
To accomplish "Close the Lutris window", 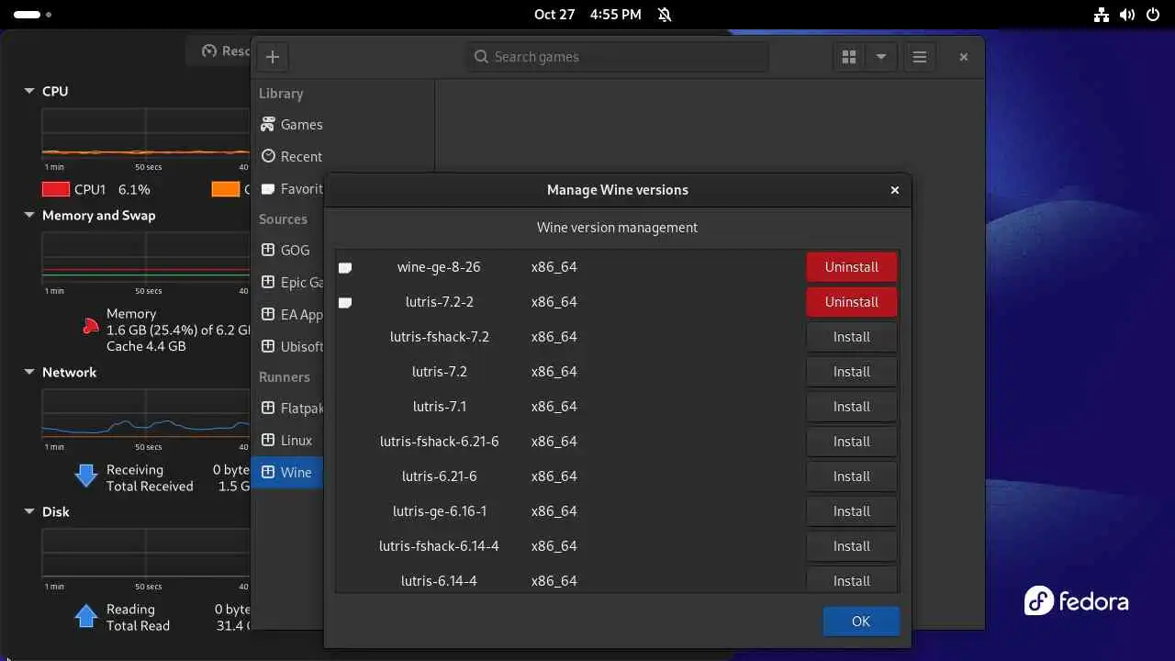I will click(963, 57).
